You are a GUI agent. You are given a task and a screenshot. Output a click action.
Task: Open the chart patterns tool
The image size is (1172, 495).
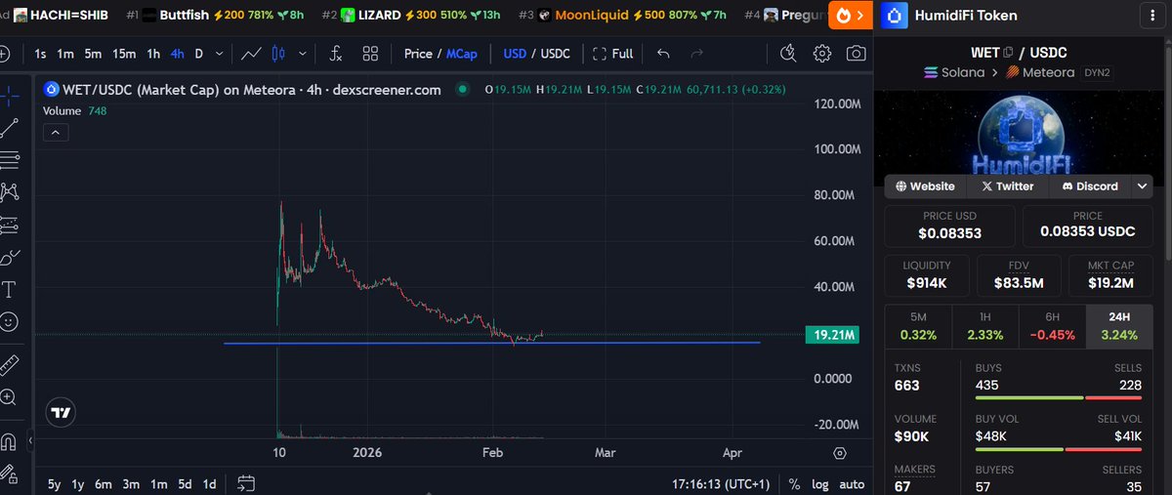[10, 192]
